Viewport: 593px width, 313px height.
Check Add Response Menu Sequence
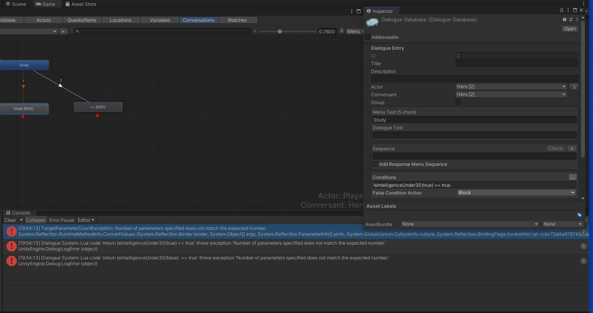tap(375, 164)
